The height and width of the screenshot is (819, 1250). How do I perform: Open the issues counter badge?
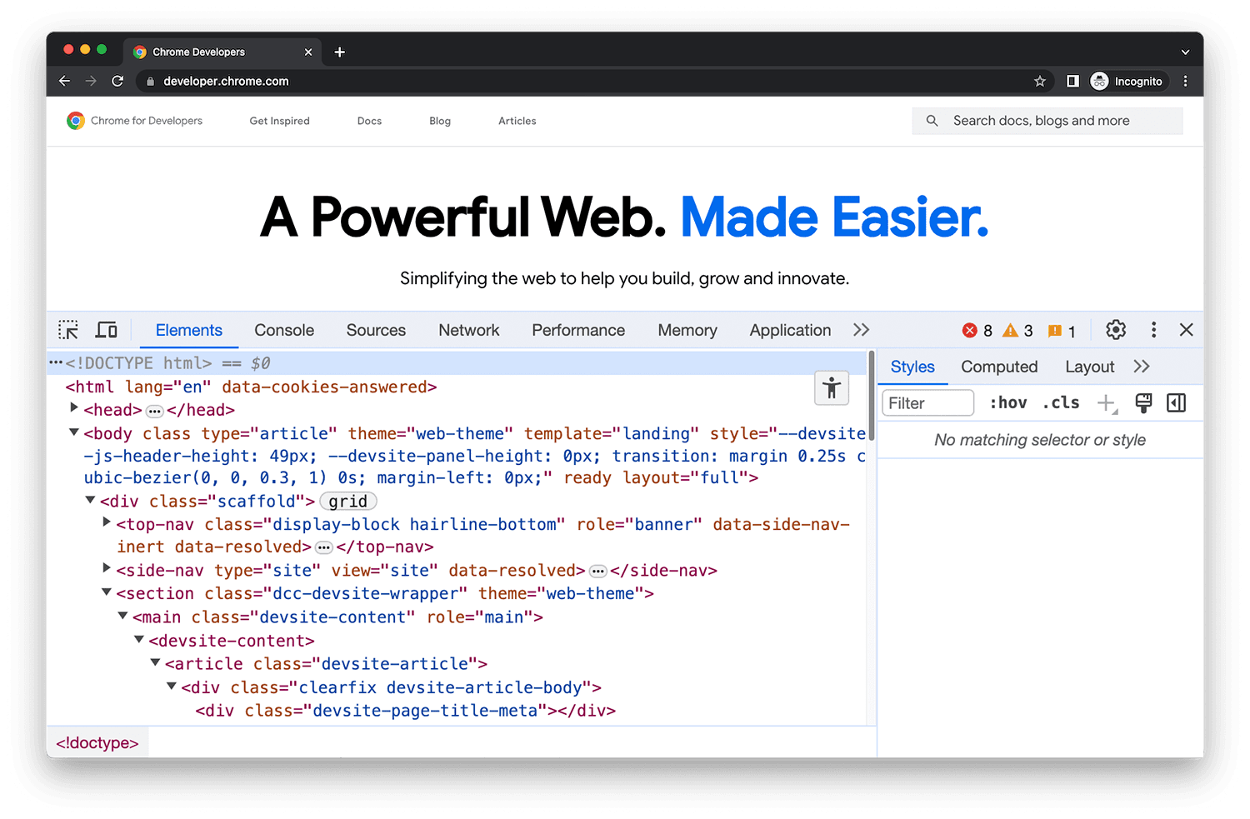pos(1060,330)
